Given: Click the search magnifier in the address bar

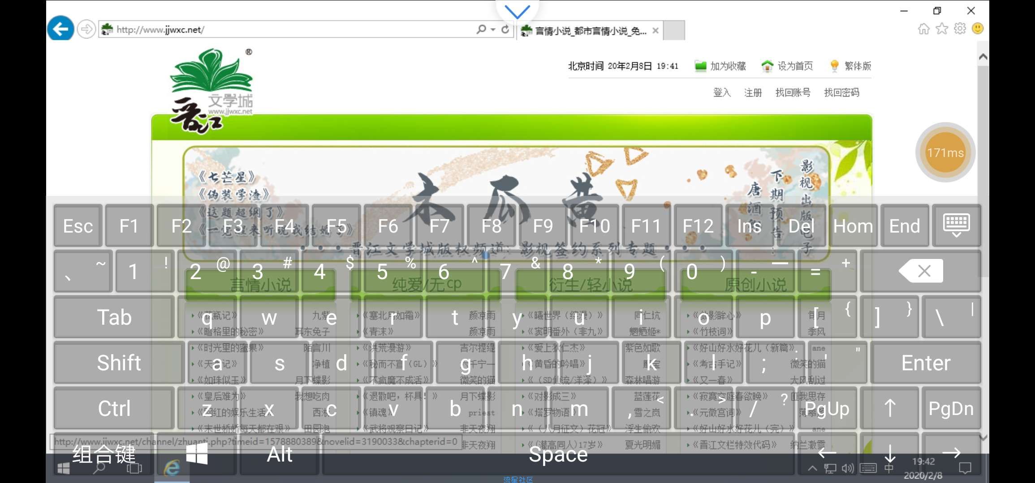Looking at the screenshot, I should click(481, 30).
